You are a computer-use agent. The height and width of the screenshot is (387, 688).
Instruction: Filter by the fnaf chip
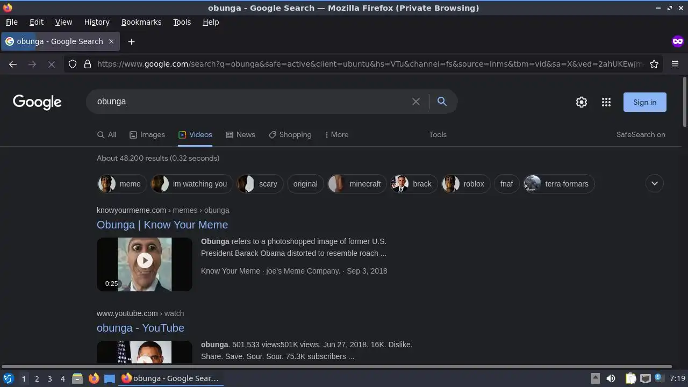point(506,184)
